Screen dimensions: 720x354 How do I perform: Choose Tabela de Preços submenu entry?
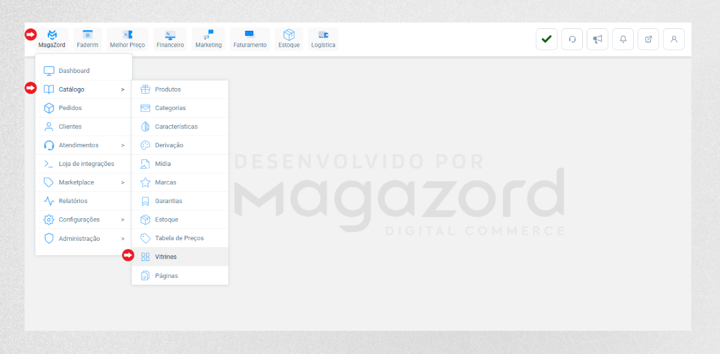point(180,238)
